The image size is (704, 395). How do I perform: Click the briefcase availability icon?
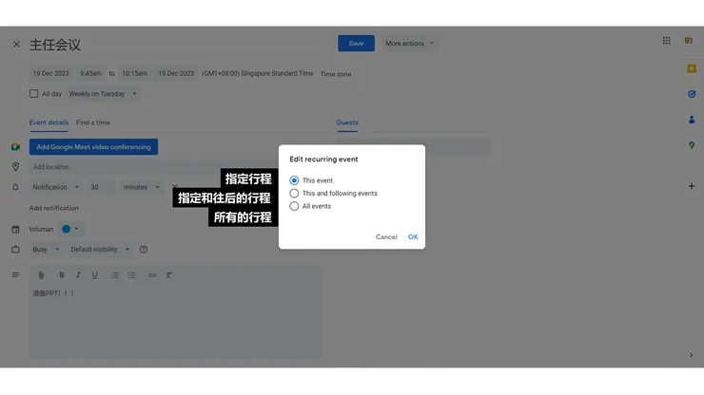coord(16,250)
